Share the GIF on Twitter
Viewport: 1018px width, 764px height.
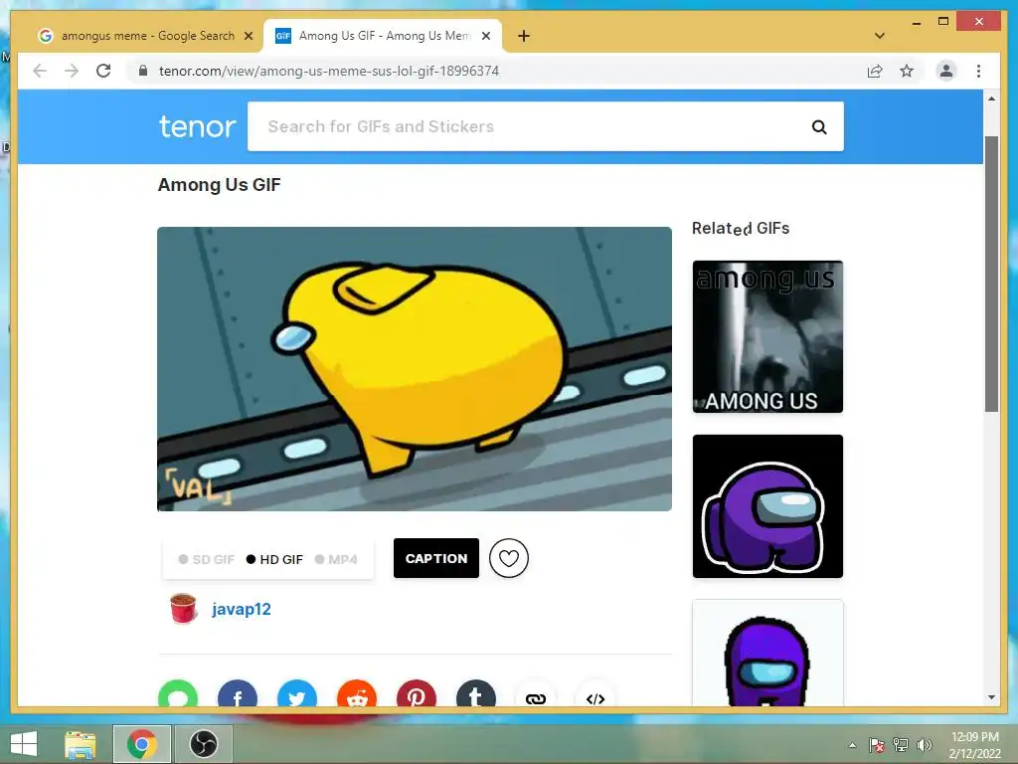(297, 693)
